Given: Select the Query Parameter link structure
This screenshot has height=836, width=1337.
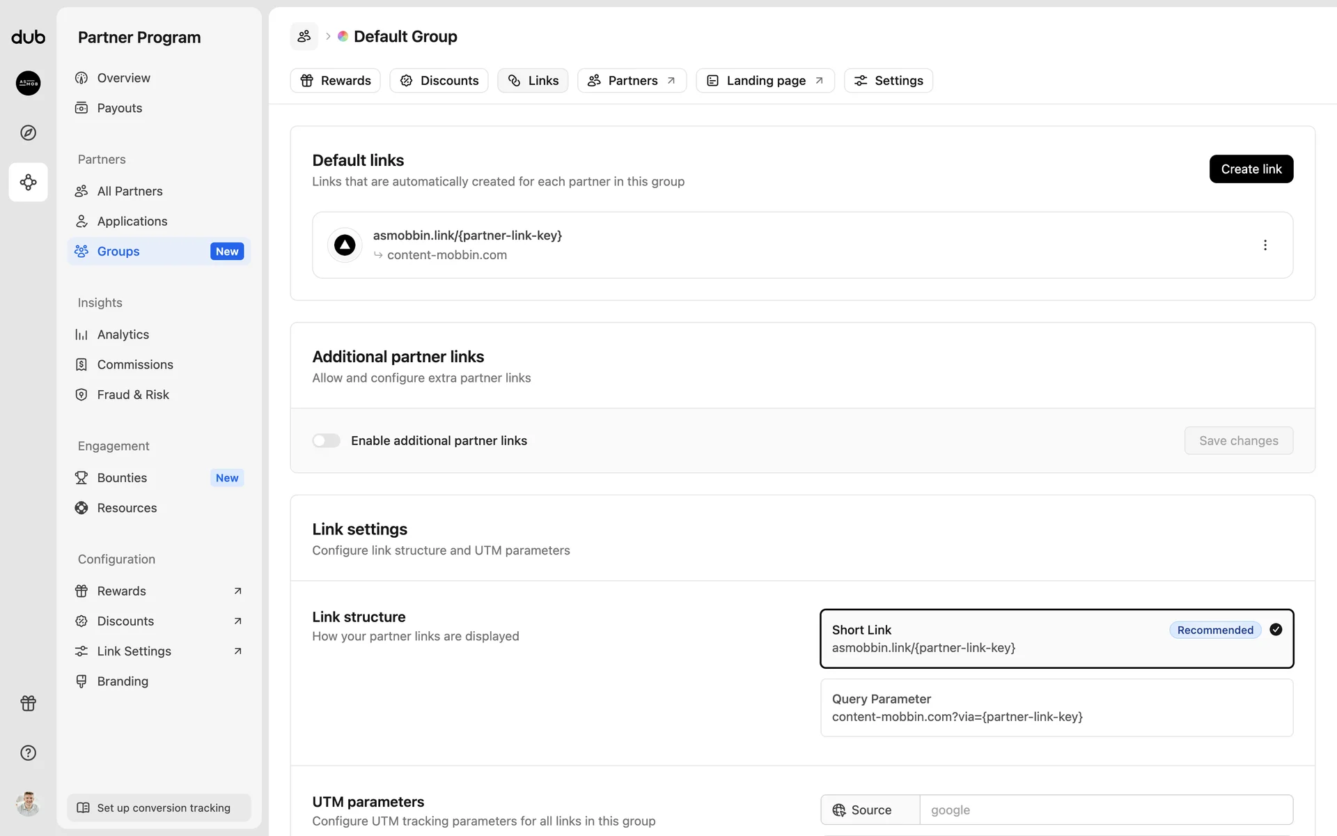Looking at the screenshot, I should (1056, 707).
